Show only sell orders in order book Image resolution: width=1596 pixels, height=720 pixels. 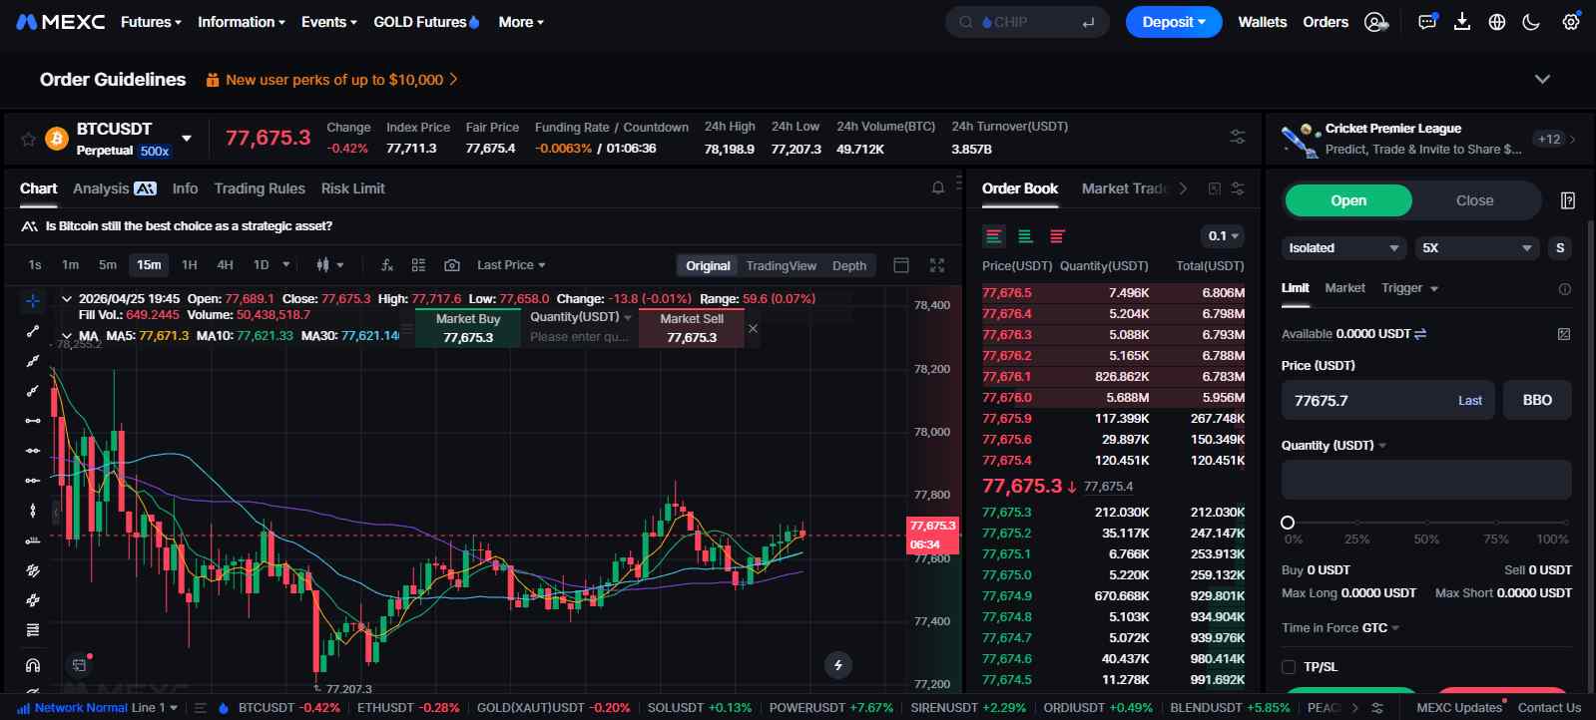(1057, 236)
